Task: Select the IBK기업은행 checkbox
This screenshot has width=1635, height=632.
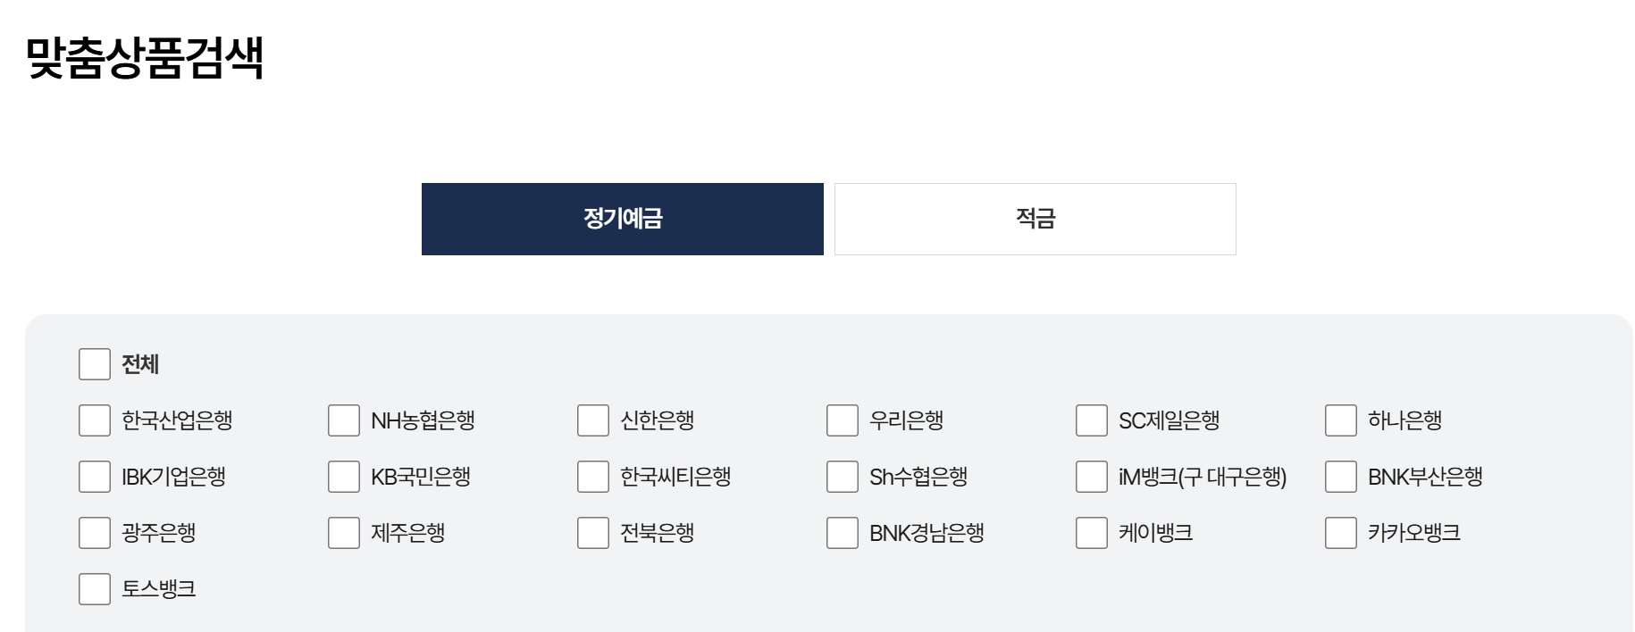Action: tap(93, 477)
